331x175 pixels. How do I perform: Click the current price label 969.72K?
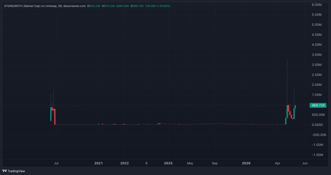point(318,105)
